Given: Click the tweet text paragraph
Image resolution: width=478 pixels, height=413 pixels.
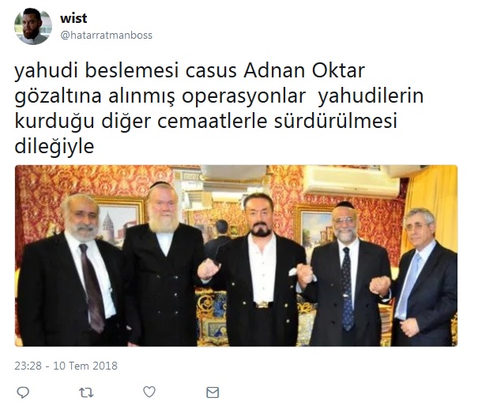Looking at the screenshot, I should [x=219, y=108].
